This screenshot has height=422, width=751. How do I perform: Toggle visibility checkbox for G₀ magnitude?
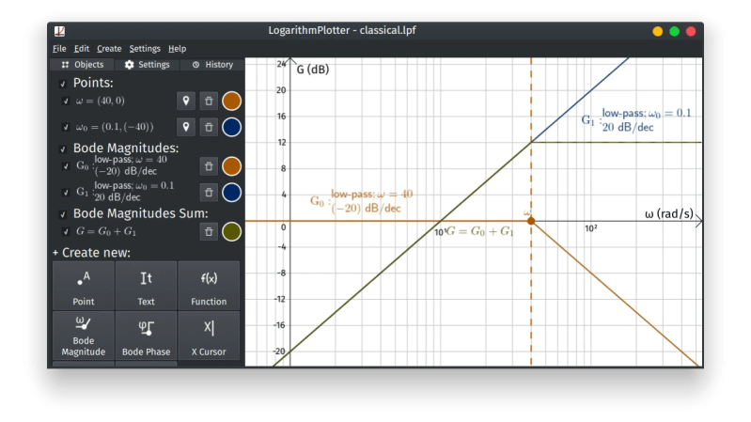[66, 166]
